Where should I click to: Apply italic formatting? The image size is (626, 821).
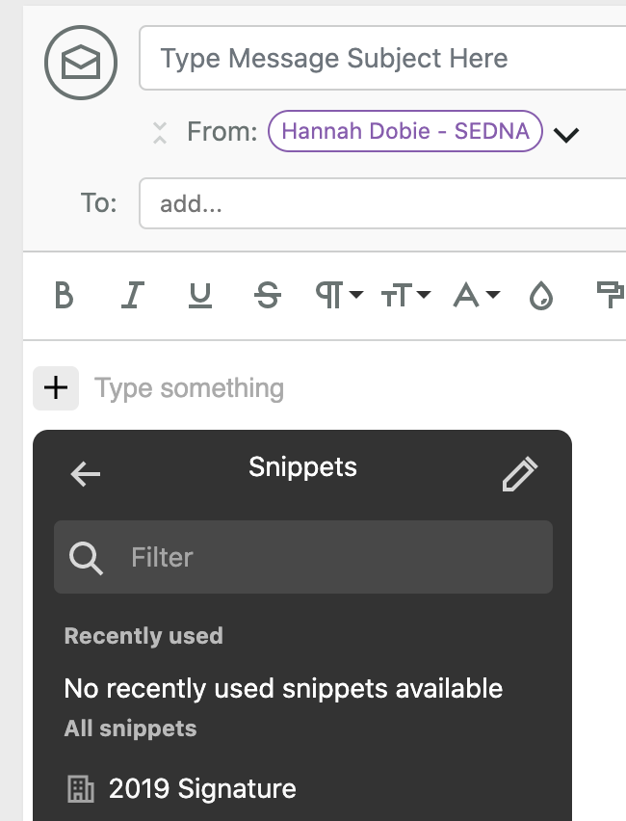[132, 296]
